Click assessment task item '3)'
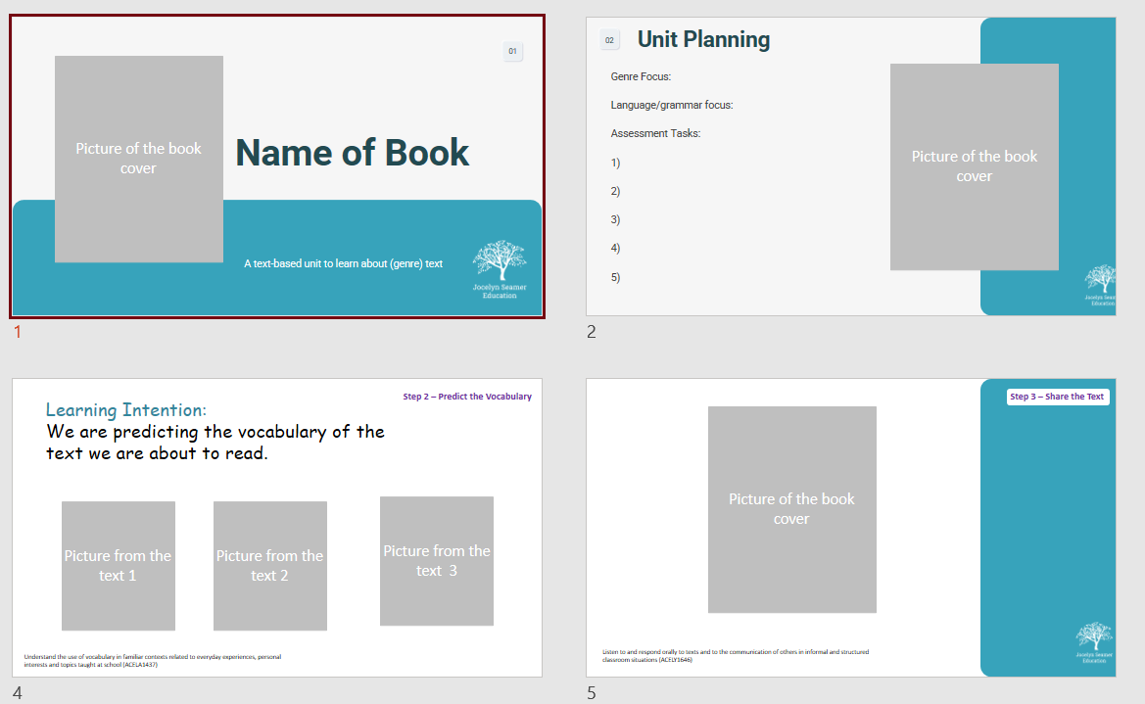This screenshot has width=1145, height=704. coord(615,220)
